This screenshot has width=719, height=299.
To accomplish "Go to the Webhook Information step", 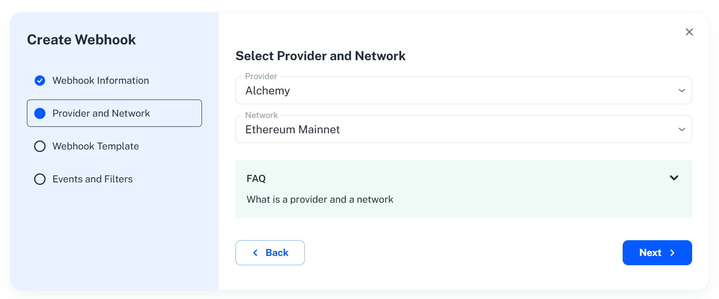I will pyautogui.click(x=101, y=80).
